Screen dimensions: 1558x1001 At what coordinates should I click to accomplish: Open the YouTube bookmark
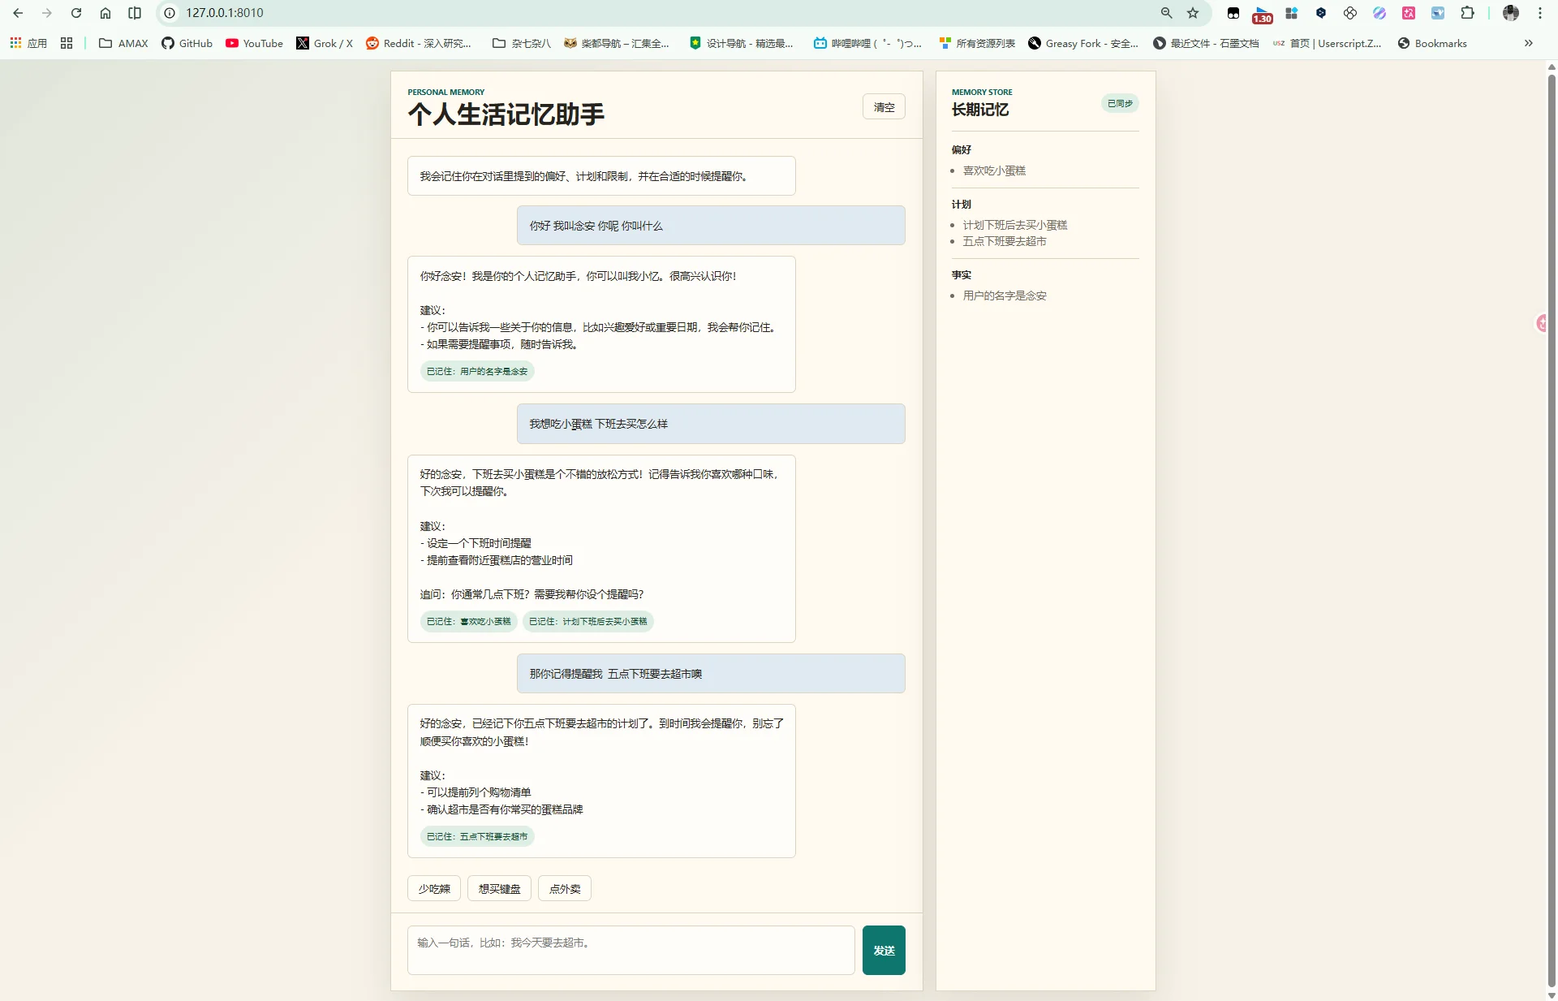point(254,43)
